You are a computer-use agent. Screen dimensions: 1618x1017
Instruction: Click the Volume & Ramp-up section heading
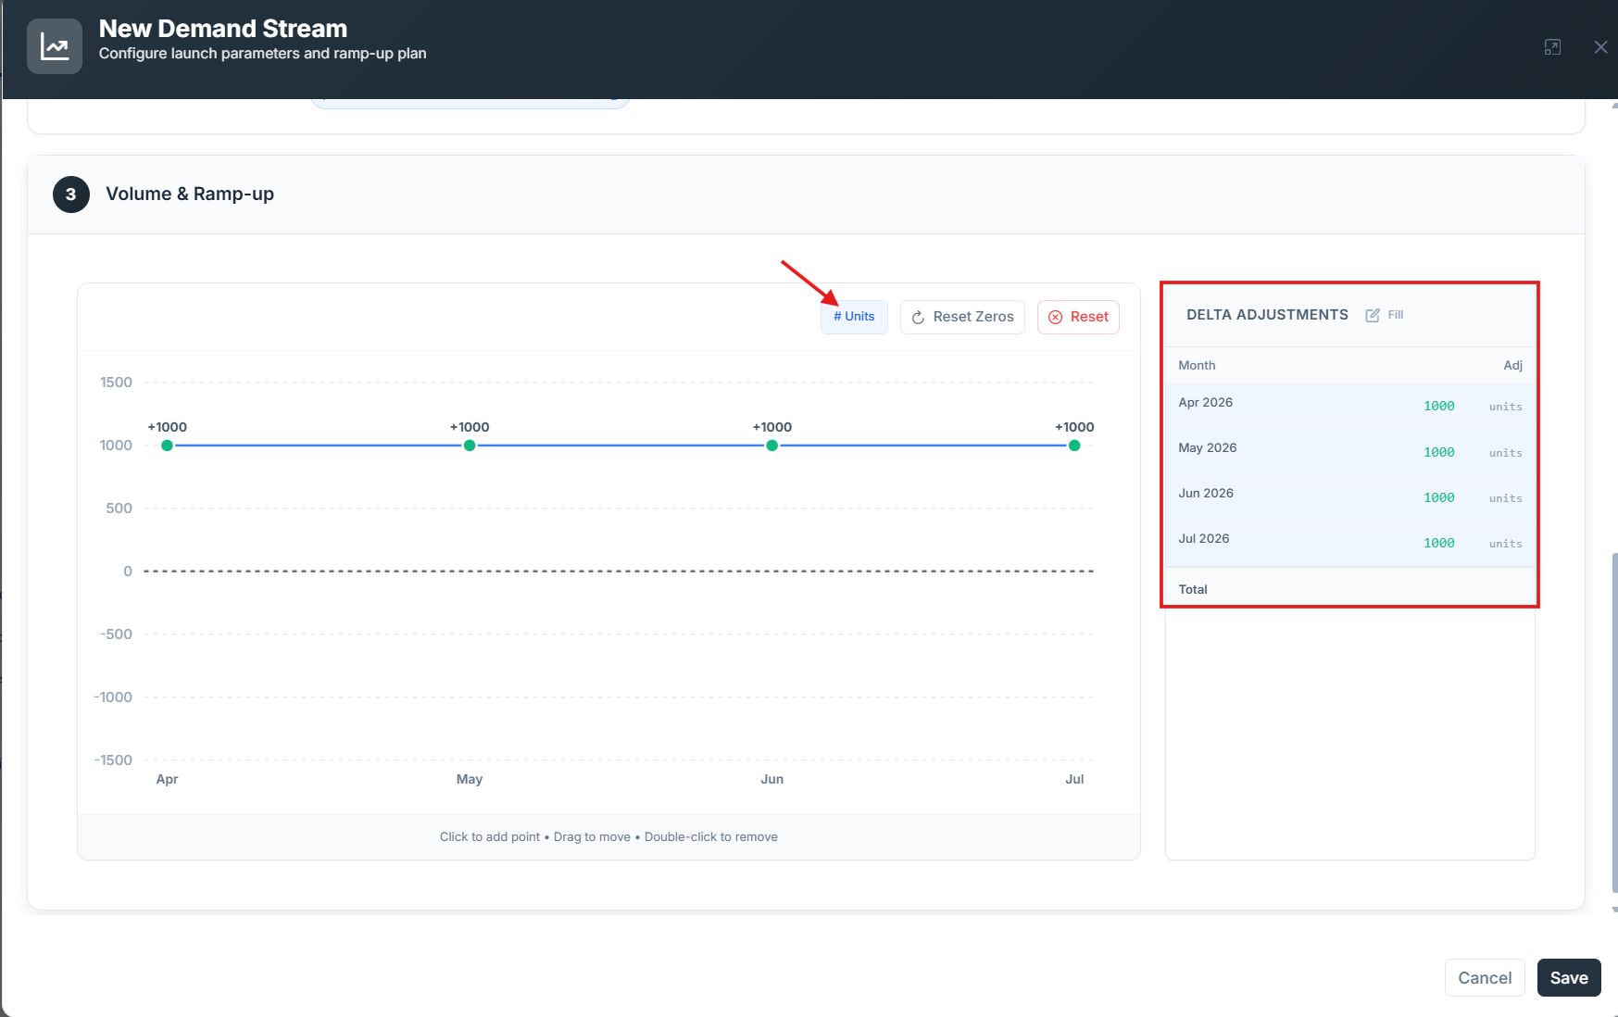click(190, 194)
